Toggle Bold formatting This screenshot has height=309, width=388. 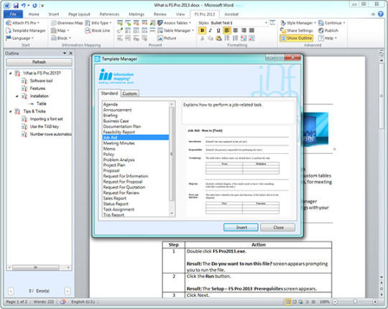pyautogui.click(x=202, y=30)
